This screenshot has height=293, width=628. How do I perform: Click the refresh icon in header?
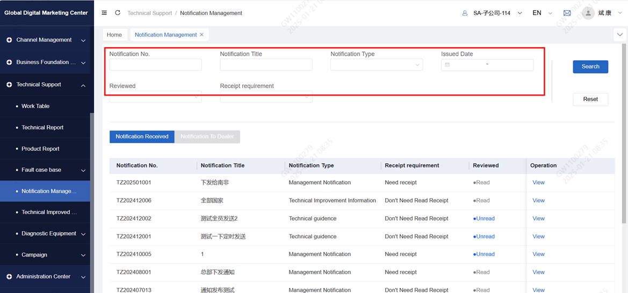tap(118, 13)
